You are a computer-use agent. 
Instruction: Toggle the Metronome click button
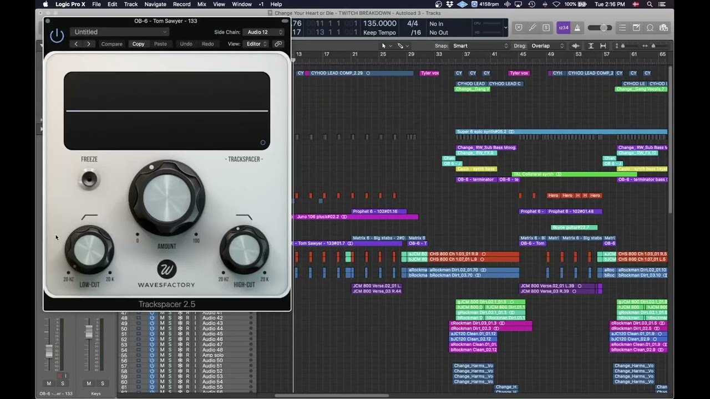click(577, 28)
